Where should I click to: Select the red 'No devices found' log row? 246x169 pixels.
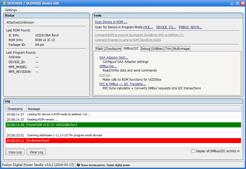pos(123,140)
